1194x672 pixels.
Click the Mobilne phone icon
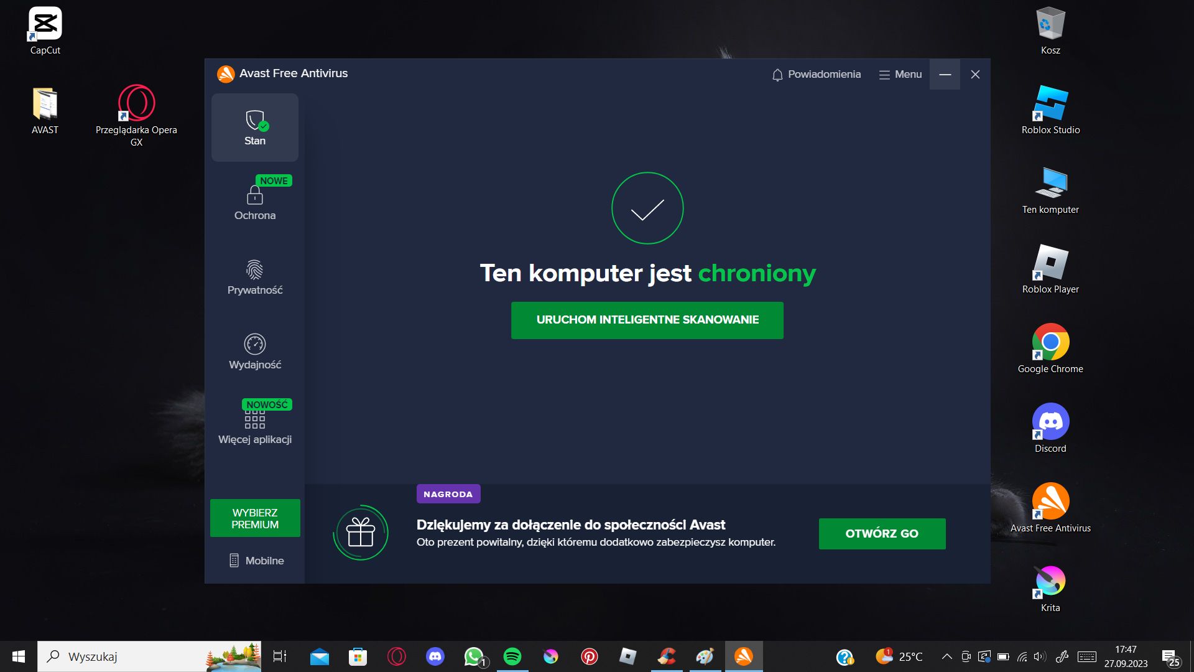pos(234,561)
